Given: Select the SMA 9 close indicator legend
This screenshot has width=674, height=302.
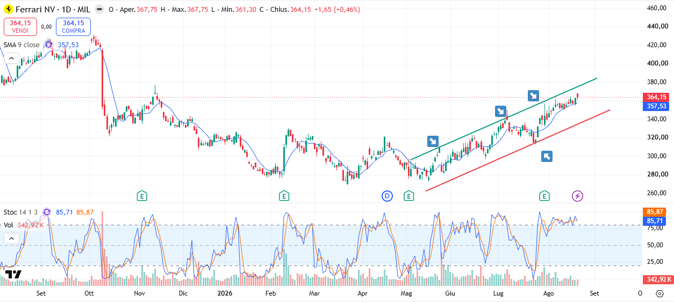Looking at the screenshot, I should tap(21, 45).
